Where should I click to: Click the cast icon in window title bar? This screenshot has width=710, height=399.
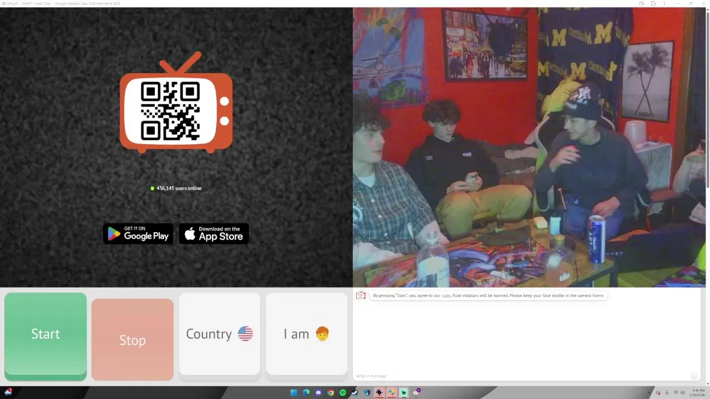[641, 3]
